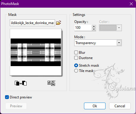Click the Opacity value field

[x=83, y=28]
